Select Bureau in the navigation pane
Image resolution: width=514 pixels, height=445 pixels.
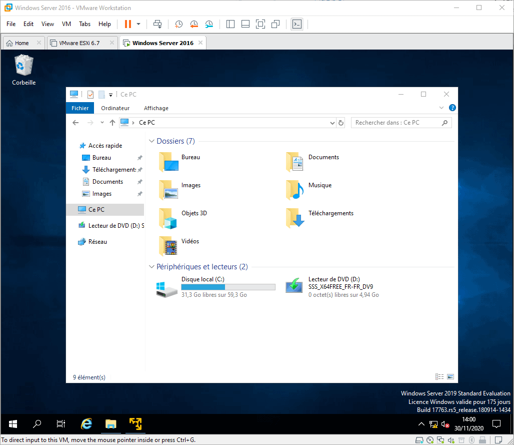tap(101, 158)
